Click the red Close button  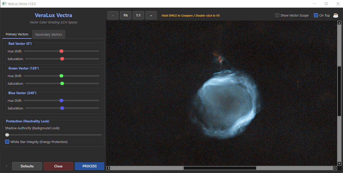58,166
